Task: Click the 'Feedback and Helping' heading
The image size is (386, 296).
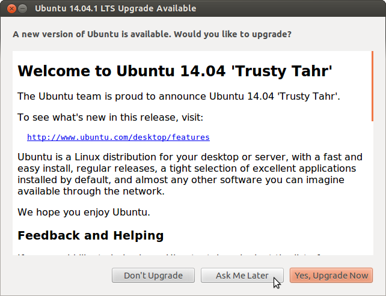Action: 91,235
